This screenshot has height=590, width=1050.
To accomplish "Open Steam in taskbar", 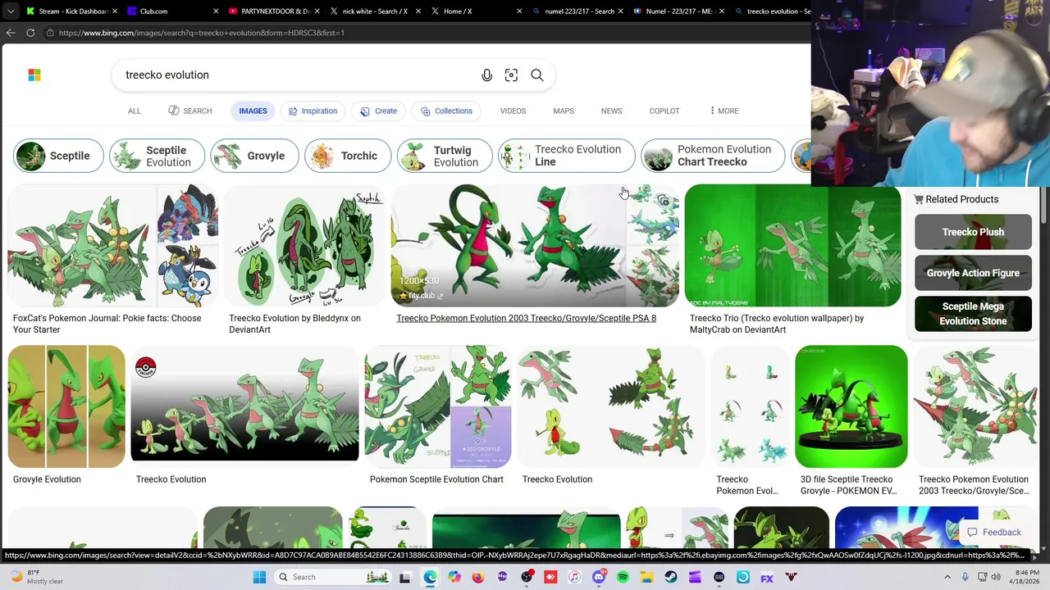I will (x=671, y=578).
